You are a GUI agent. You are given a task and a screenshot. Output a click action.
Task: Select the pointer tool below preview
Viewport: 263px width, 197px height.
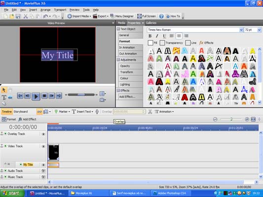(4, 90)
